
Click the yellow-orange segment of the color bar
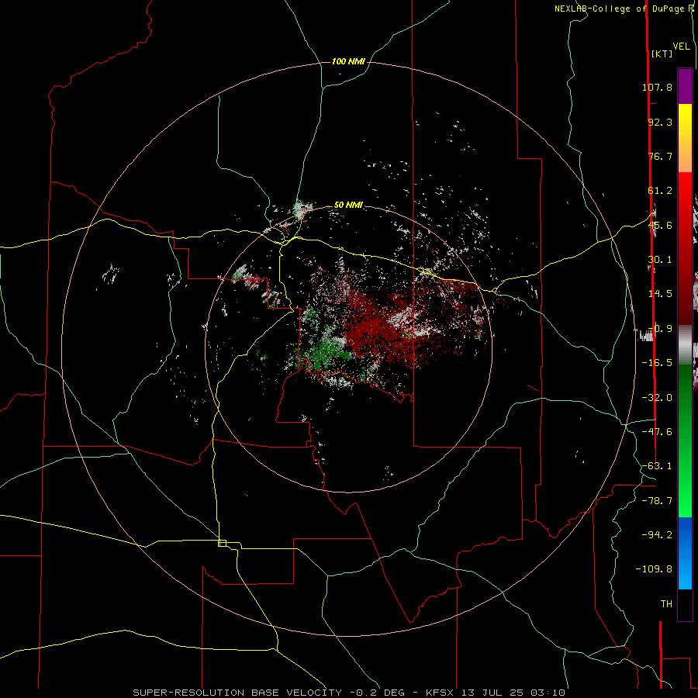[685, 138]
